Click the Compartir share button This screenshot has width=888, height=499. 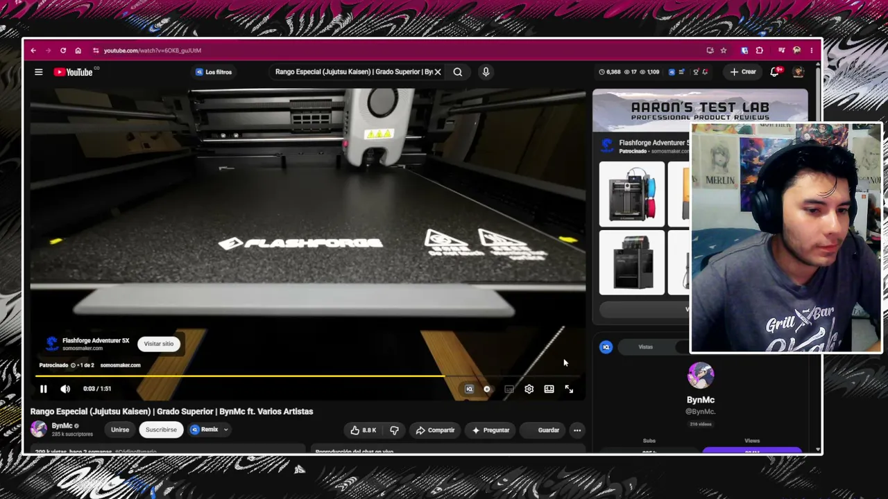(435, 430)
